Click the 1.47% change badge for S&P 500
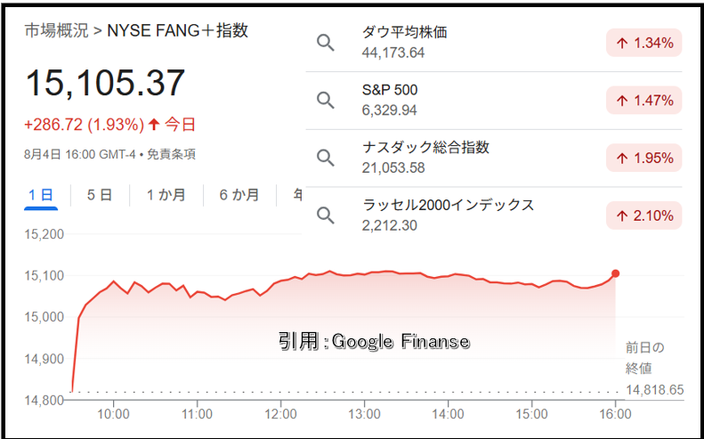The image size is (704, 439). [x=643, y=101]
